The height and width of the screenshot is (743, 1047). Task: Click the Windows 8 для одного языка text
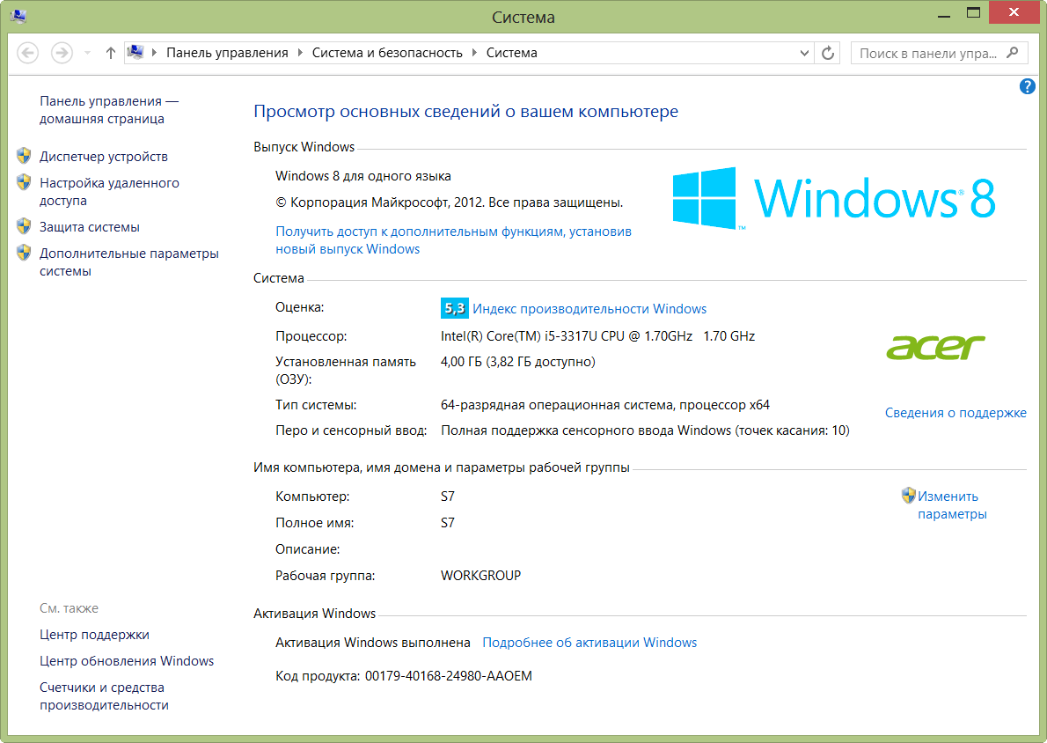tap(363, 176)
